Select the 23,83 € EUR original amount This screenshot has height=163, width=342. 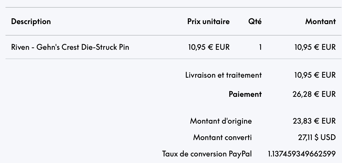pos(315,121)
